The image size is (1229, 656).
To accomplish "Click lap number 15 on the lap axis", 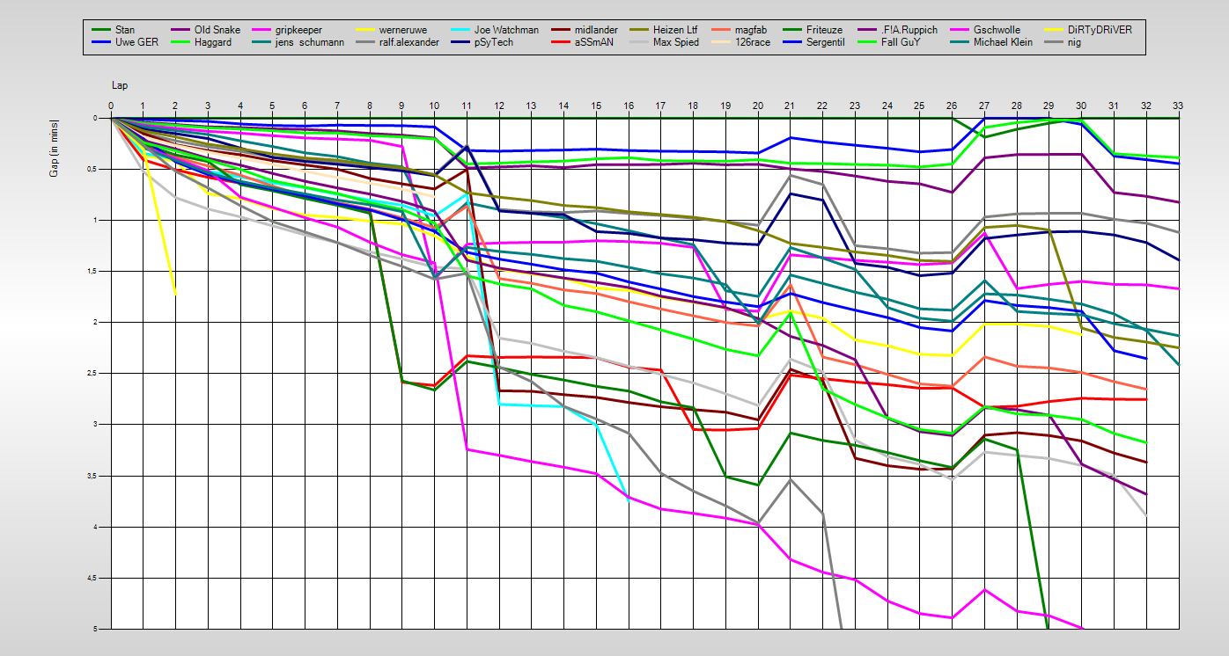I will pyautogui.click(x=596, y=106).
